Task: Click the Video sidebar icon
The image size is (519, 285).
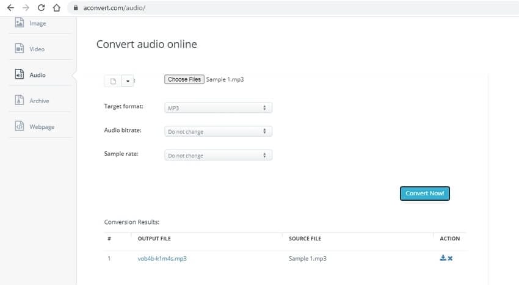Action: point(19,49)
